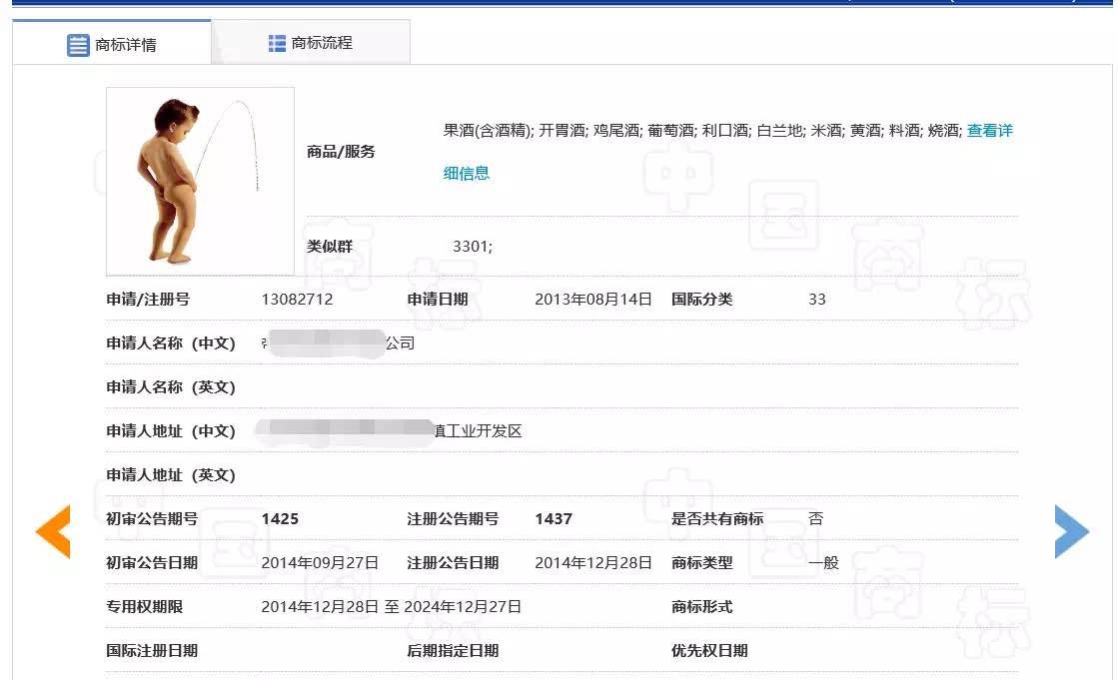Click the 是否共有商标 value 否
The image size is (1118, 680).
pyautogui.click(x=815, y=519)
